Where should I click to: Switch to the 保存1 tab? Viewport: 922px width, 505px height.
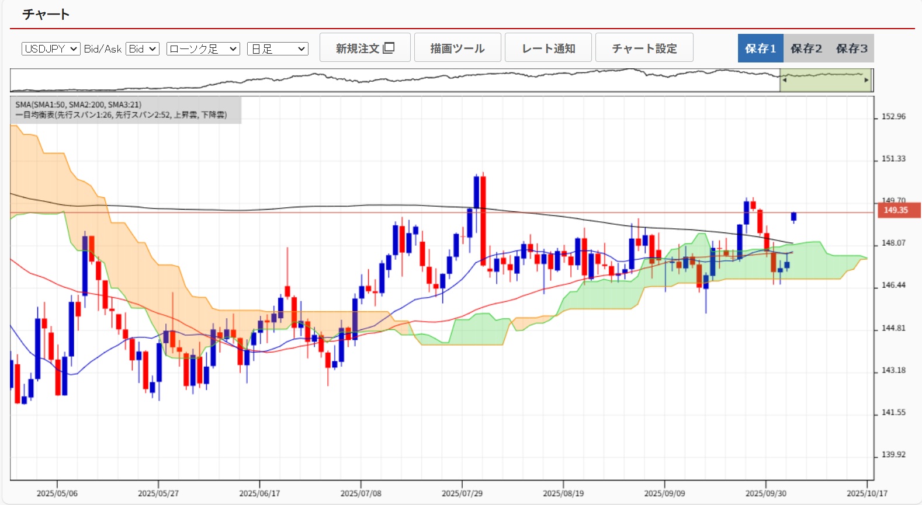click(x=760, y=48)
